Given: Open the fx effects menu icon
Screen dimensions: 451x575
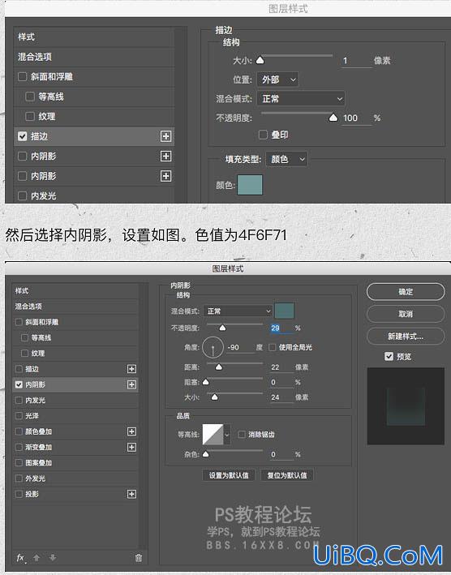Looking at the screenshot, I should click(21, 558).
